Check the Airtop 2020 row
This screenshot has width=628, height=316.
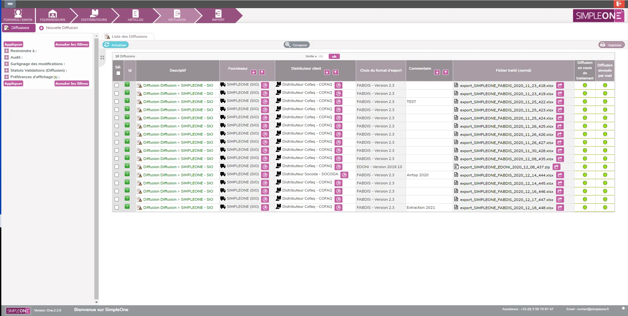click(x=117, y=175)
